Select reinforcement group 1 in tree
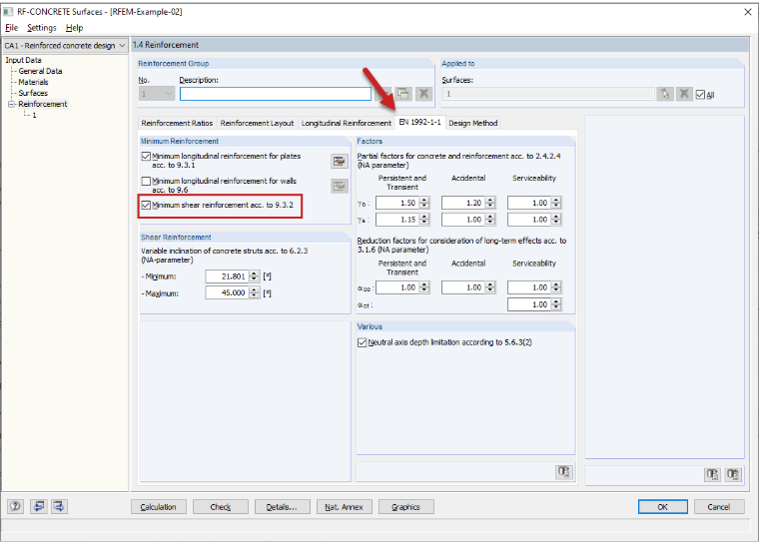 click(x=34, y=115)
